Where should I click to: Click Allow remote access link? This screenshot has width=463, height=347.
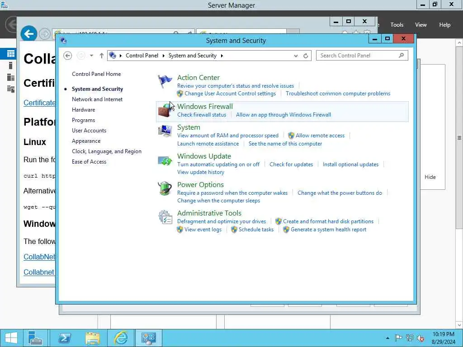coord(320,136)
